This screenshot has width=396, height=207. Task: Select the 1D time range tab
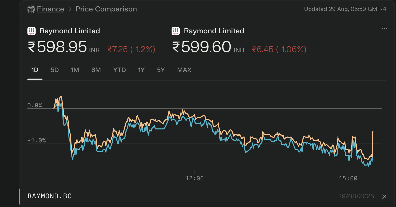click(35, 70)
